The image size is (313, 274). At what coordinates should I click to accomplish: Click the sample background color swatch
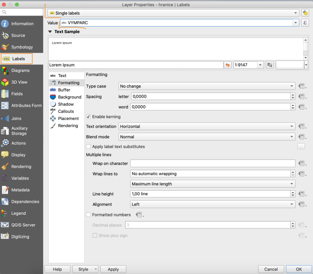(x=289, y=65)
